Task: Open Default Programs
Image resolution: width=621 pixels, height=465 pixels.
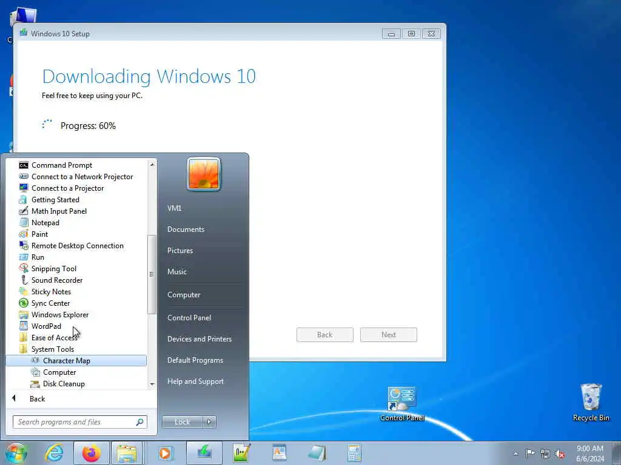Action: [x=195, y=360]
